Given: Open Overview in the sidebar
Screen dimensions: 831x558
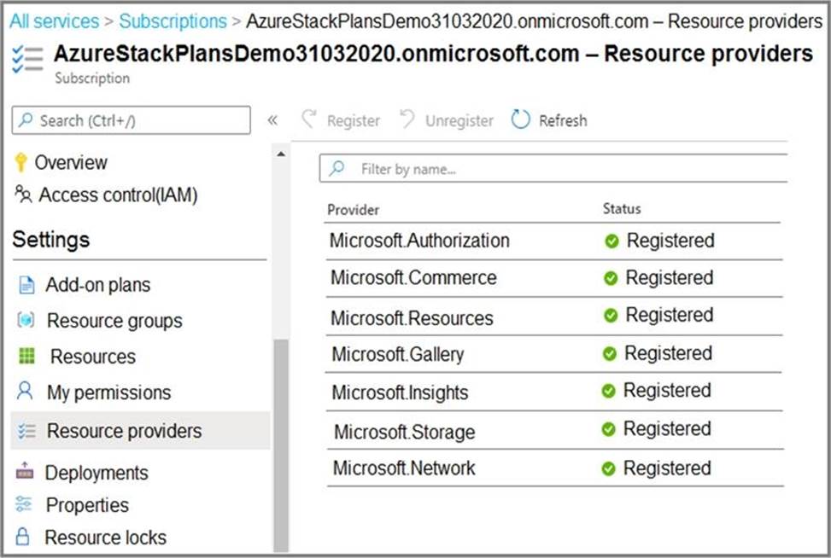Looking at the screenshot, I should (x=71, y=162).
